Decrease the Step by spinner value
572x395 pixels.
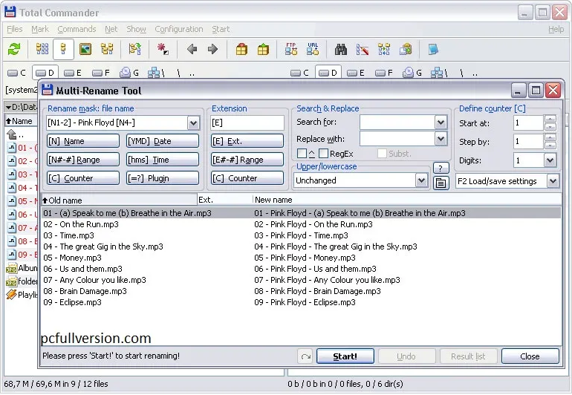pyautogui.click(x=550, y=146)
